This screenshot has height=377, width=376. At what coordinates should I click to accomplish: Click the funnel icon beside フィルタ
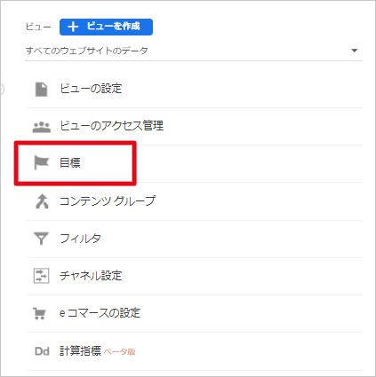pos(41,239)
